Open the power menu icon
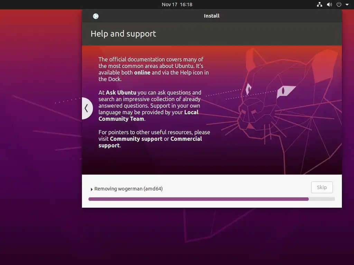 (x=339, y=4)
